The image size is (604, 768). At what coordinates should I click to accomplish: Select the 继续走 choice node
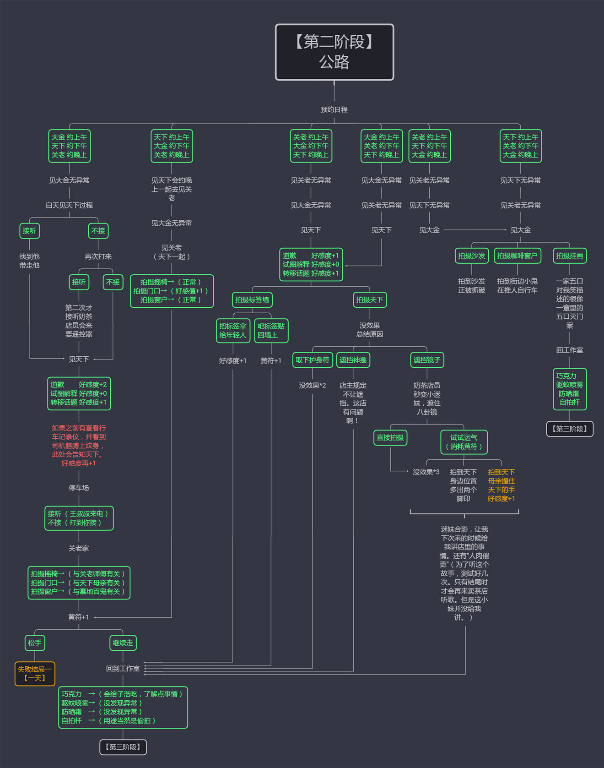tap(123, 643)
